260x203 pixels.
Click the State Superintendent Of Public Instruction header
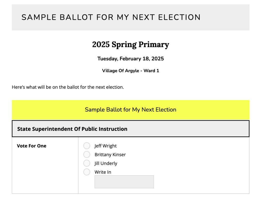131,129
